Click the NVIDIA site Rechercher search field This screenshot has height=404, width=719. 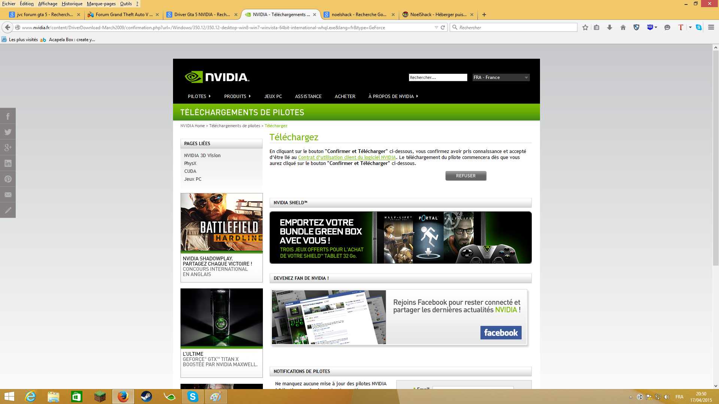[438, 77]
